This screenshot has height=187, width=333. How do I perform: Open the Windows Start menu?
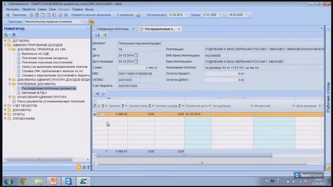coord(9,181)
